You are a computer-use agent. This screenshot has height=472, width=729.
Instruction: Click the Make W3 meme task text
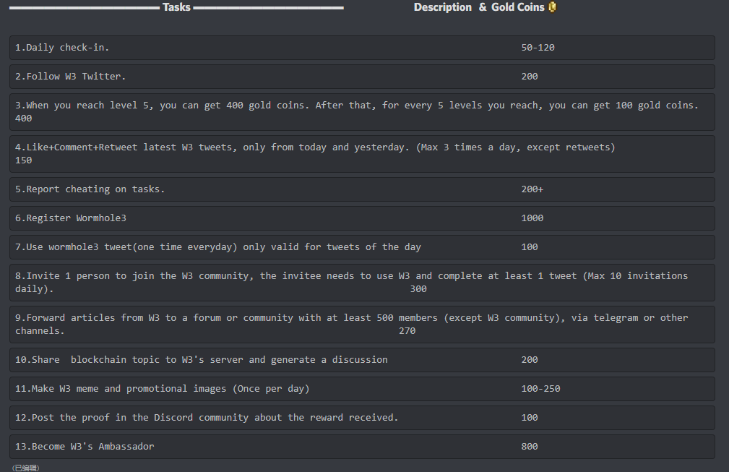163,389
